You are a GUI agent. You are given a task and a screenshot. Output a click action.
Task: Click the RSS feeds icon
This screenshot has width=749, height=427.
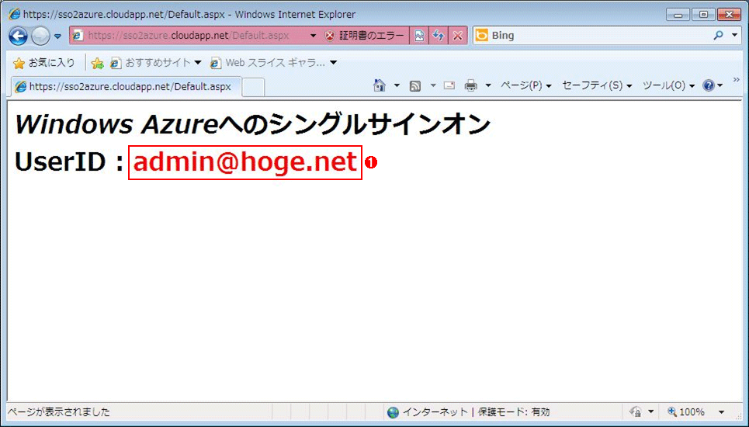(x=415, y=86)
